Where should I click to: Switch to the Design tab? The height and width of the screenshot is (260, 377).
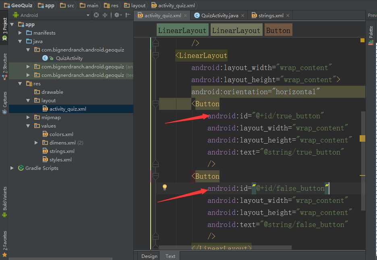[x=149, y=256]
